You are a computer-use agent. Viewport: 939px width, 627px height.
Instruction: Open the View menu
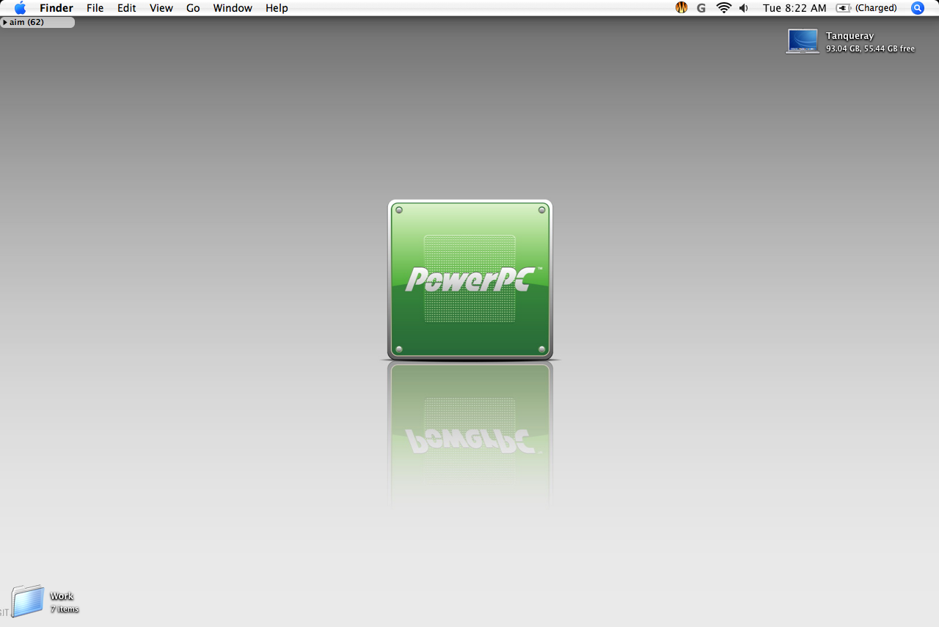coord(161,8)
